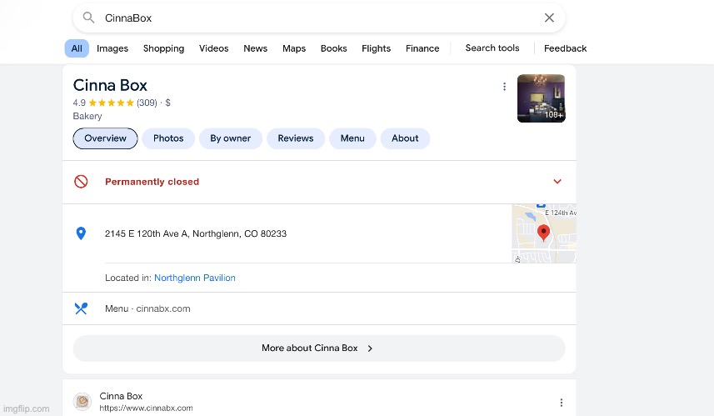The width and height of the screenshot is (714, 416).
Task: Open three-dot menu for cinnabx.com result
Action: point(561,403)
